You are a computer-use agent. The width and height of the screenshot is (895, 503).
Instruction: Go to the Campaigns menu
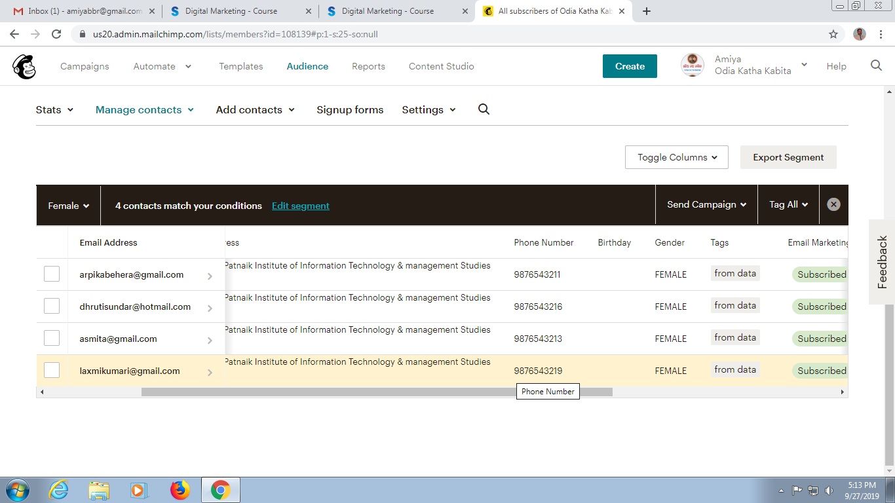click(x=85, y=66)
